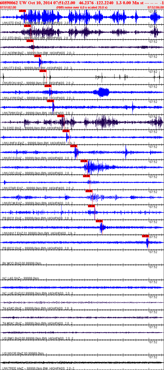Click the red arrival marker on UW.OSD EHZ trace

click(84, 161)
